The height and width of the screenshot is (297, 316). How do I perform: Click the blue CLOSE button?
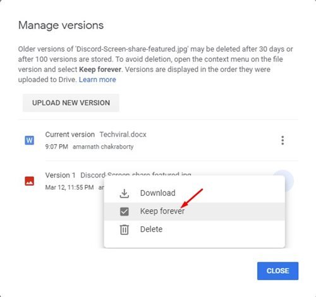pyautogui.click(x=277, y=271)
